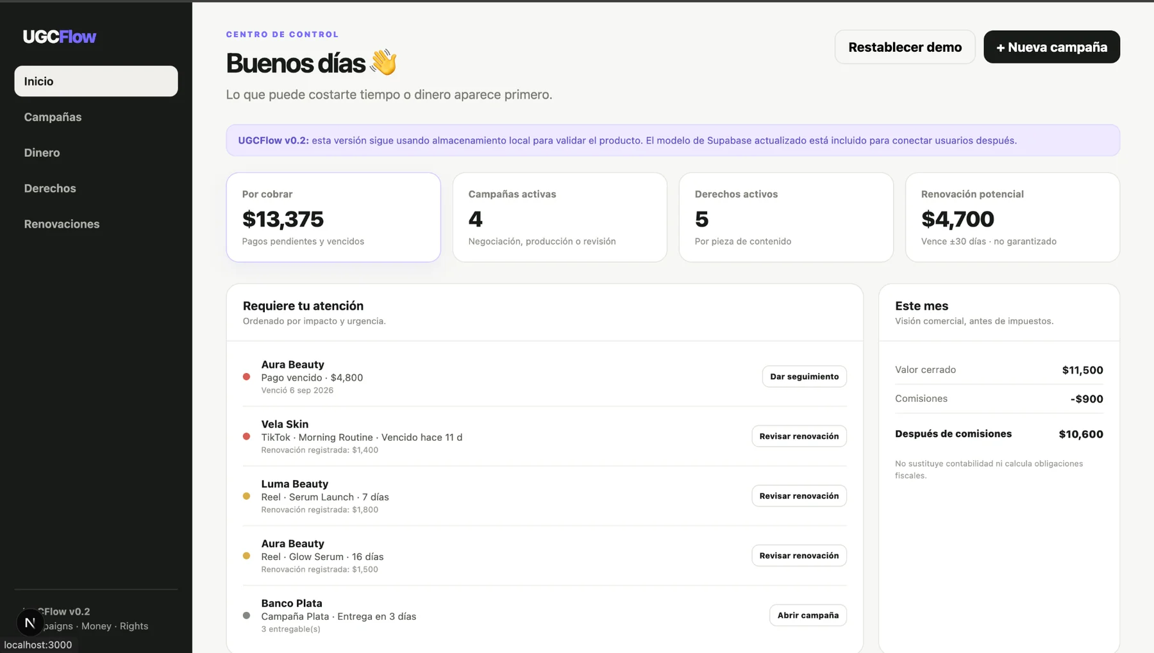This screenshot has width=1154, height=653.
Task: Open Renovaciones in the sidebar
Action: 96,224
